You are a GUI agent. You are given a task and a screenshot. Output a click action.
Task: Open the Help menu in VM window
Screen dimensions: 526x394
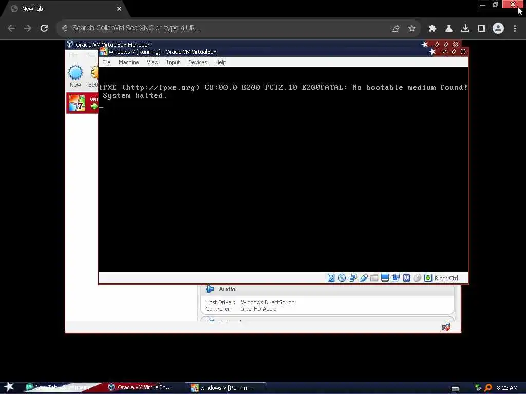point(220,62)
